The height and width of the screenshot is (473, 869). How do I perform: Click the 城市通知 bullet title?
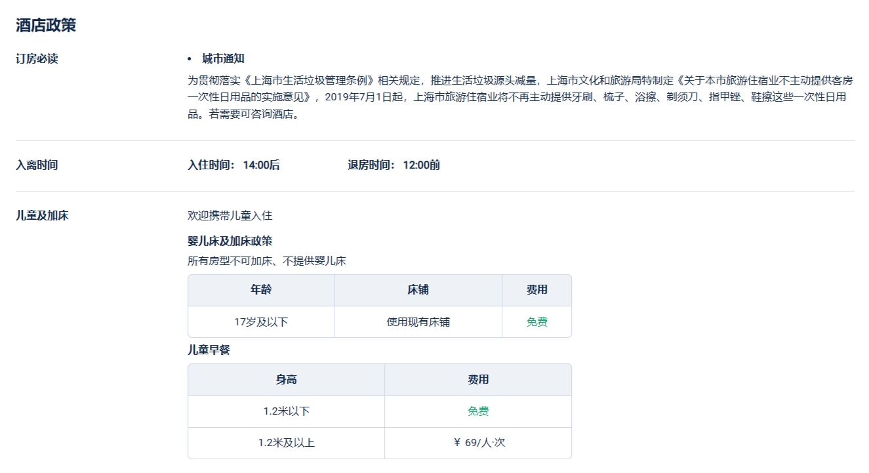coord(223,59)
